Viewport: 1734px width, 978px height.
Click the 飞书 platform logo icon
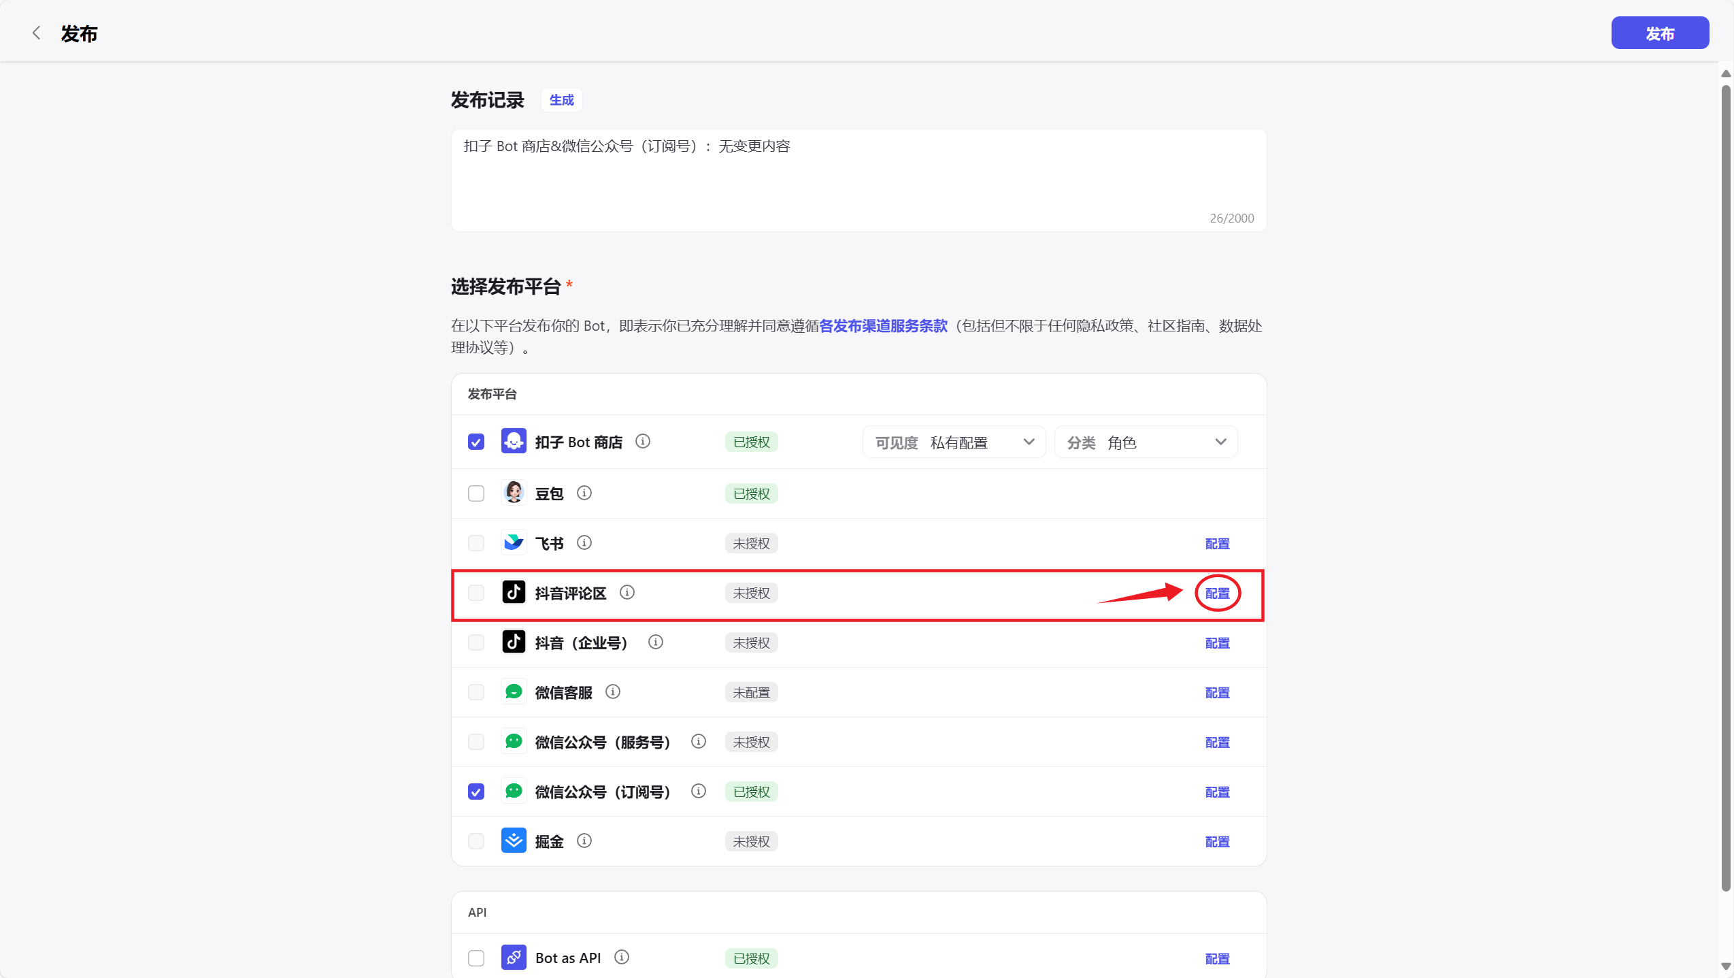[514, 542]
